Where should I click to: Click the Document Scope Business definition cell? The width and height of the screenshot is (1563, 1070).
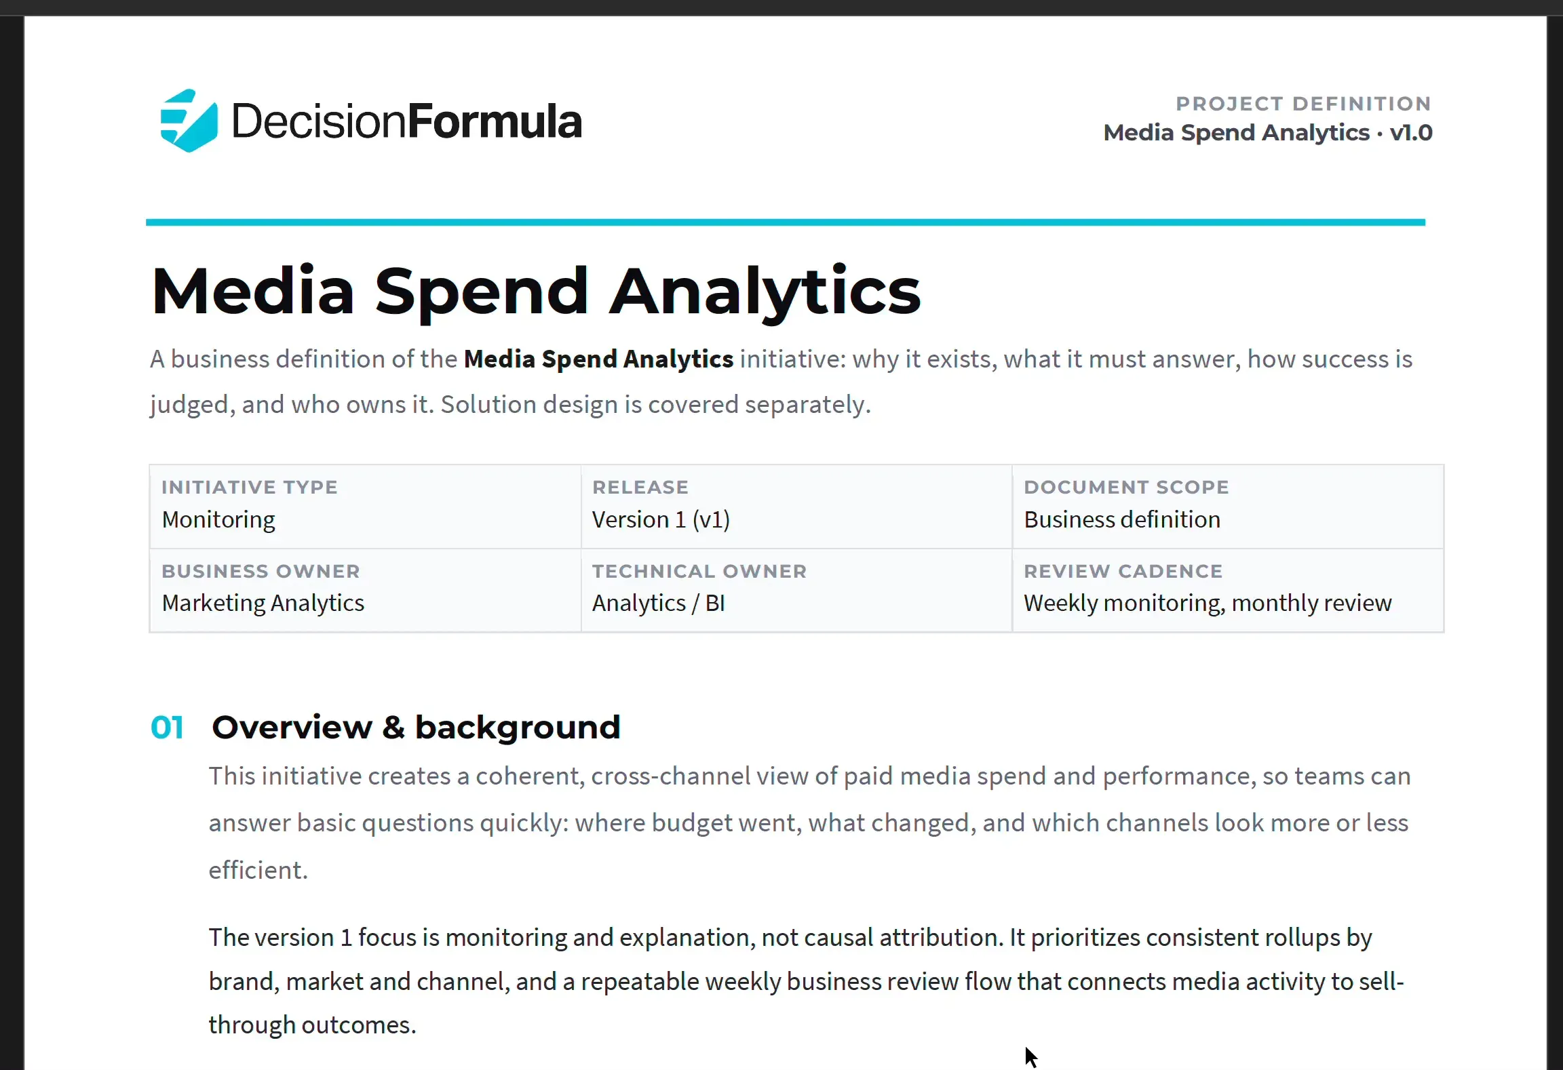(1228, 507)
